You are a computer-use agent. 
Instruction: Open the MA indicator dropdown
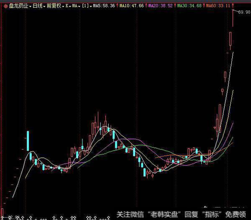click(x=76, y=6)
